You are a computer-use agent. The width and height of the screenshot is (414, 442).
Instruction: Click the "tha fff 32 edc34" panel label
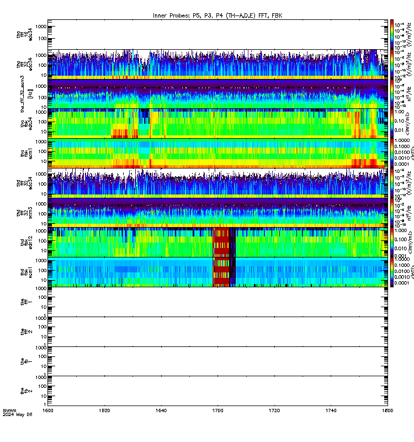click(x=24, y=64)
